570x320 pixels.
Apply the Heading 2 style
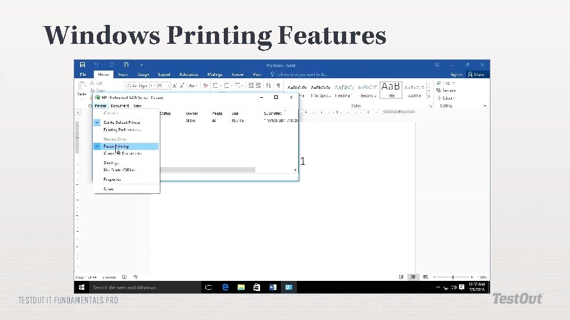tap(368, 90)
